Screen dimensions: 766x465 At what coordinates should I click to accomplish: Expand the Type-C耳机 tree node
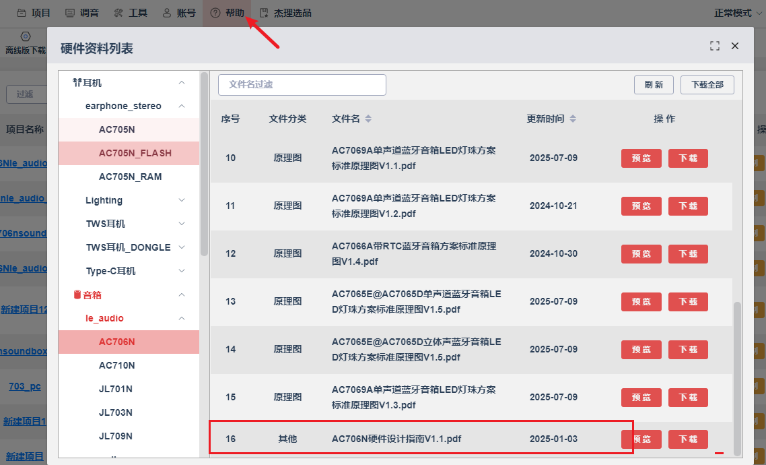(x=182, y=271)
